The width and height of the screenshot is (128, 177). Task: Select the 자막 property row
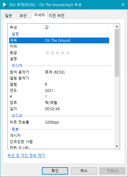[x=59, y=46]
